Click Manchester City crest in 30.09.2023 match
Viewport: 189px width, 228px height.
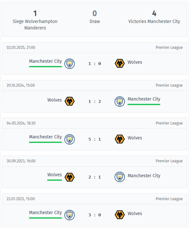click(120, 177)
